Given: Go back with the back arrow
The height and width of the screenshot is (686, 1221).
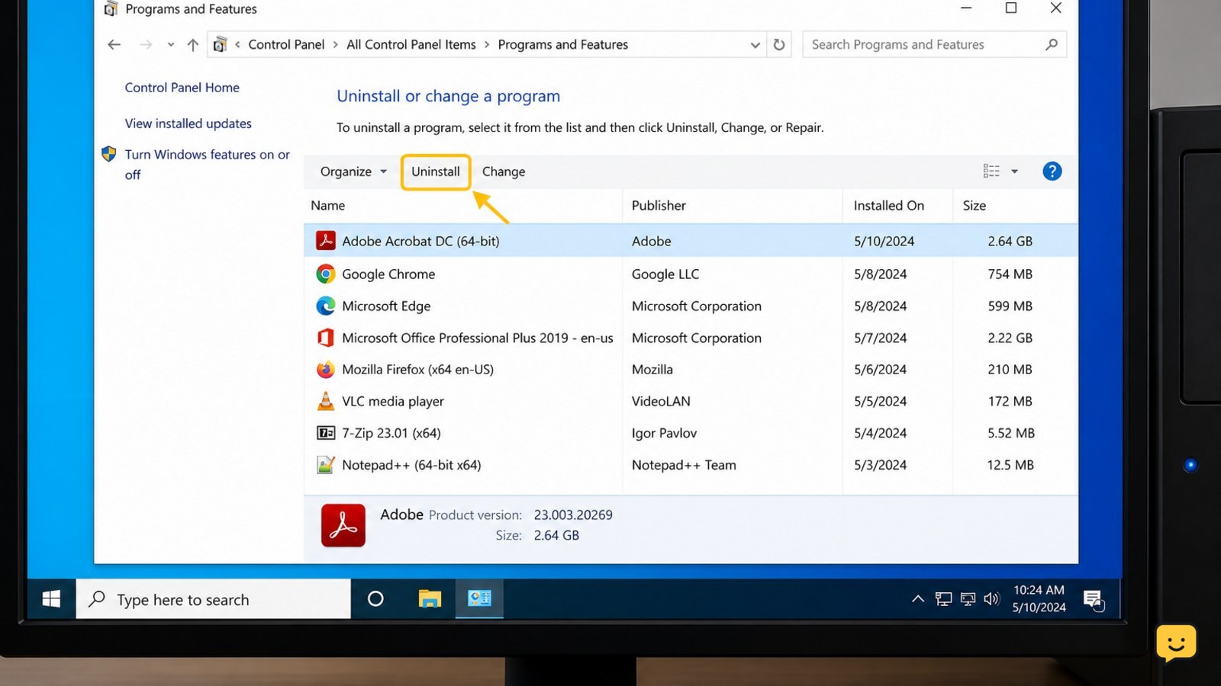Looking at the screenshot, I should [x=114, y=45].
